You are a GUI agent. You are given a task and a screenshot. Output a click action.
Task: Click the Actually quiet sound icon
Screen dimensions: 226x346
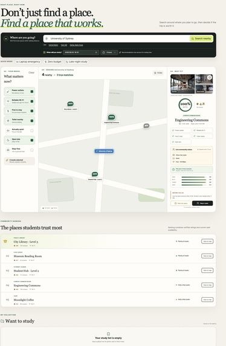coord(8,130)
